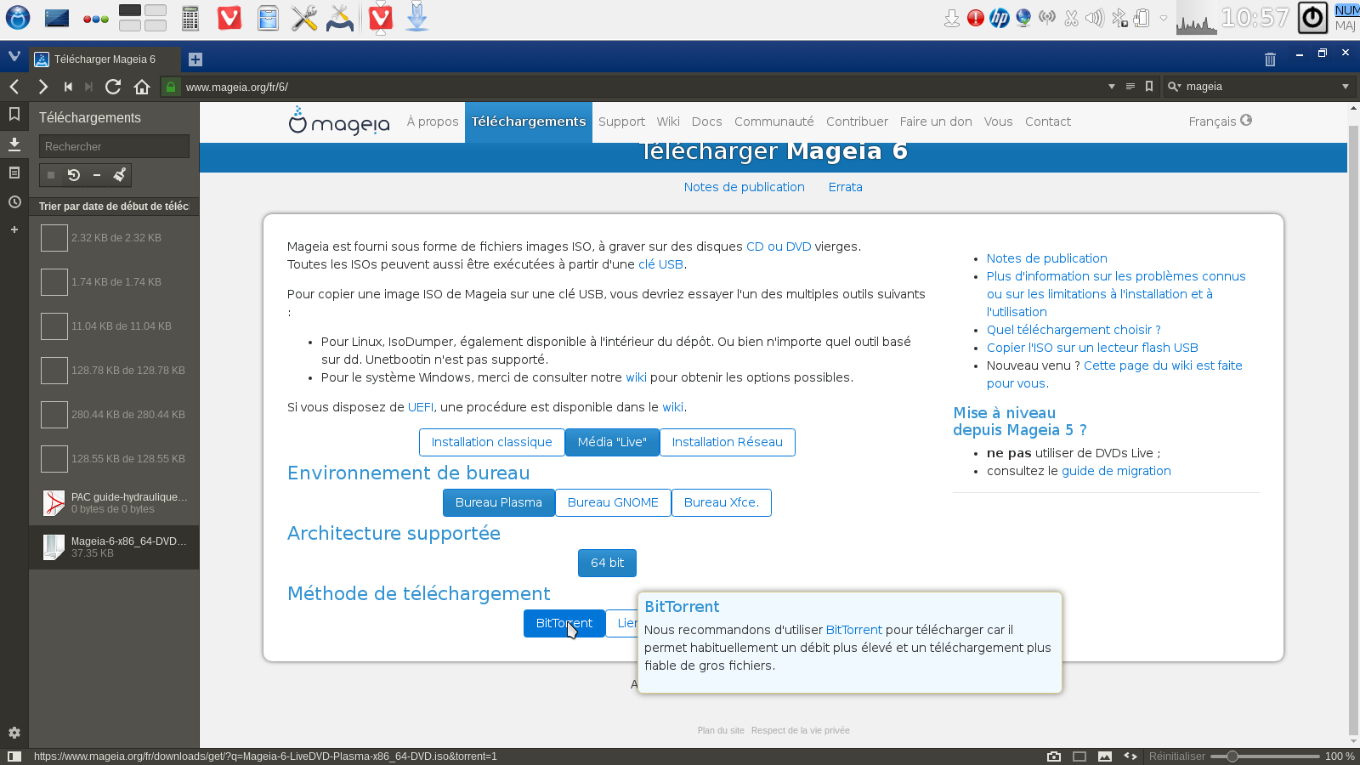The image size is (1360, 765).
Task: Open the Téléchargements site menu
Action: click(529, 122)
